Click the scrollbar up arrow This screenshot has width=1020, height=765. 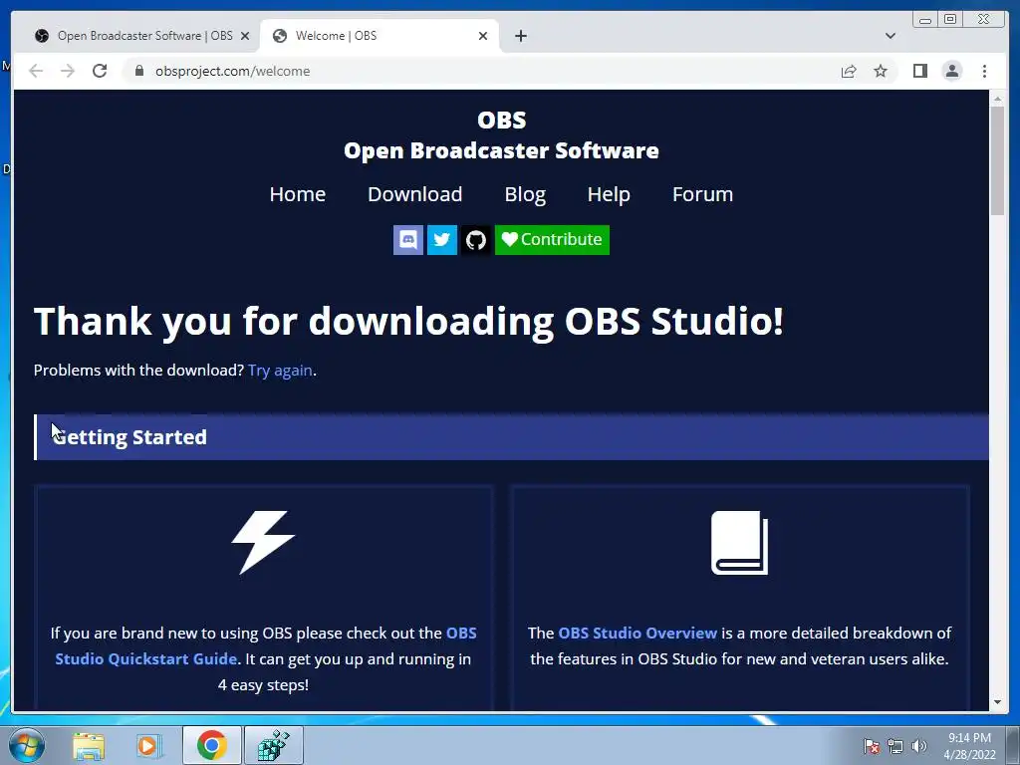(997, 99)
